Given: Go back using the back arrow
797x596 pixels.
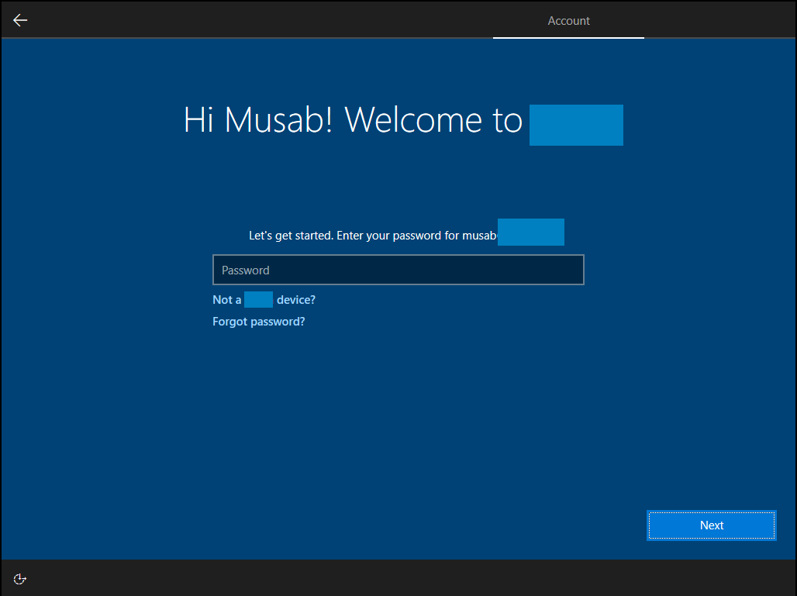Looking at the screenshot, I should pyautogui.click(x=20, y=20).
